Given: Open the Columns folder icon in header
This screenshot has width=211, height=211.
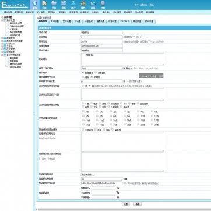Looking at the screenshot, I should click(54, 5).
